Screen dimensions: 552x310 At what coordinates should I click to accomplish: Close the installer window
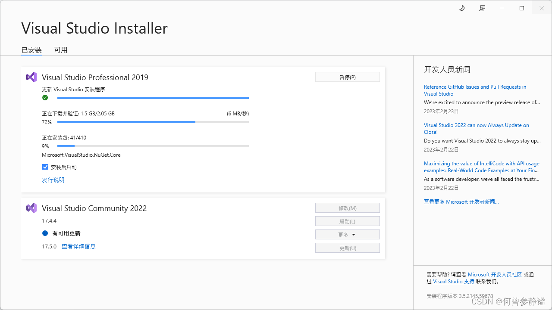[542, 8]
